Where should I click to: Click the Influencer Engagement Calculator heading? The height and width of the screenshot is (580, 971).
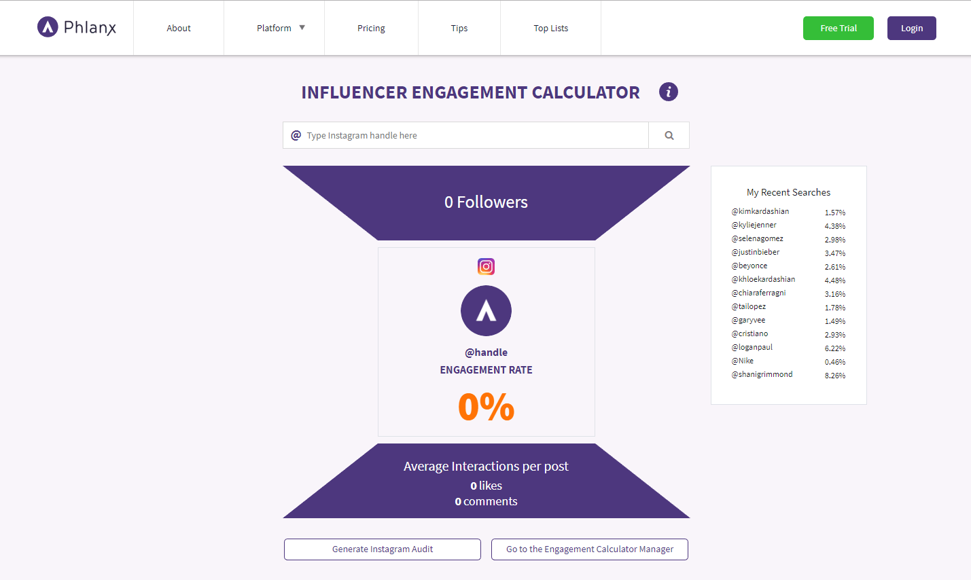point(470,92)
